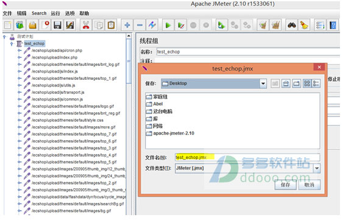343x220 pixels.
Task: Open the 选项 menu
Action: click(x=70, y=13)
